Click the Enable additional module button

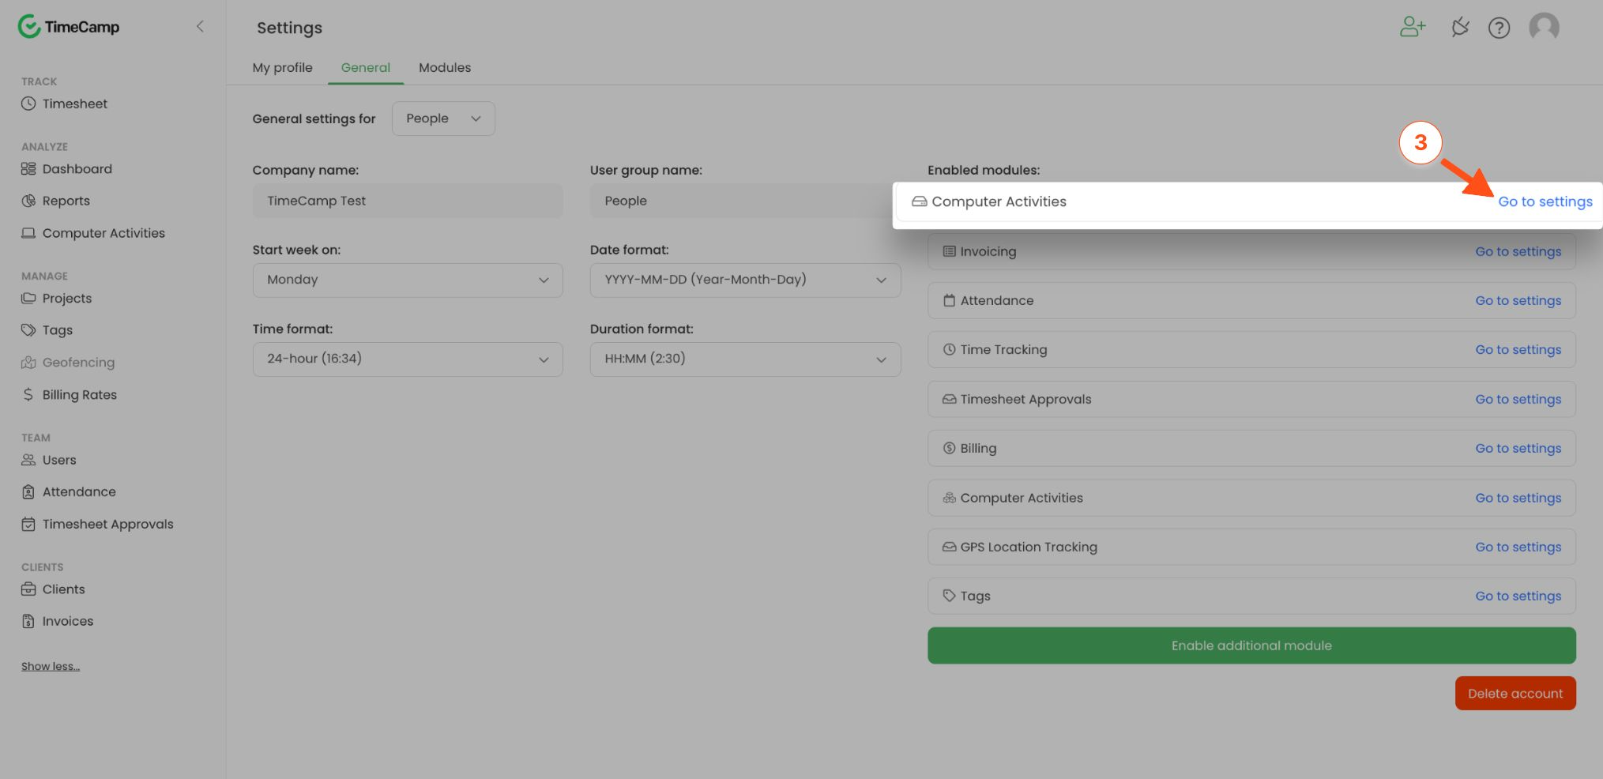pyautogui.click(x=1251, y=645)
